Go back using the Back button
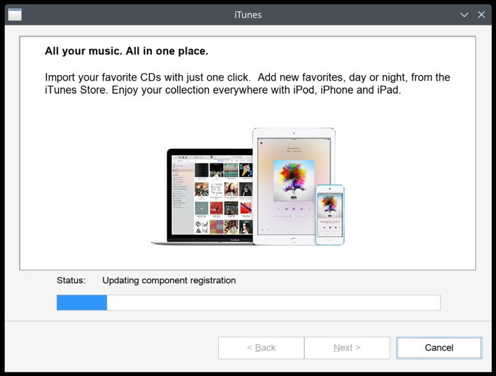Viewport: 496px width, 376px height. [261, 348]
